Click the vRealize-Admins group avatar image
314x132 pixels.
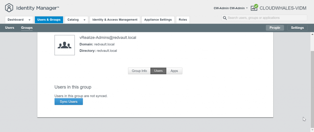coord(64,45)
